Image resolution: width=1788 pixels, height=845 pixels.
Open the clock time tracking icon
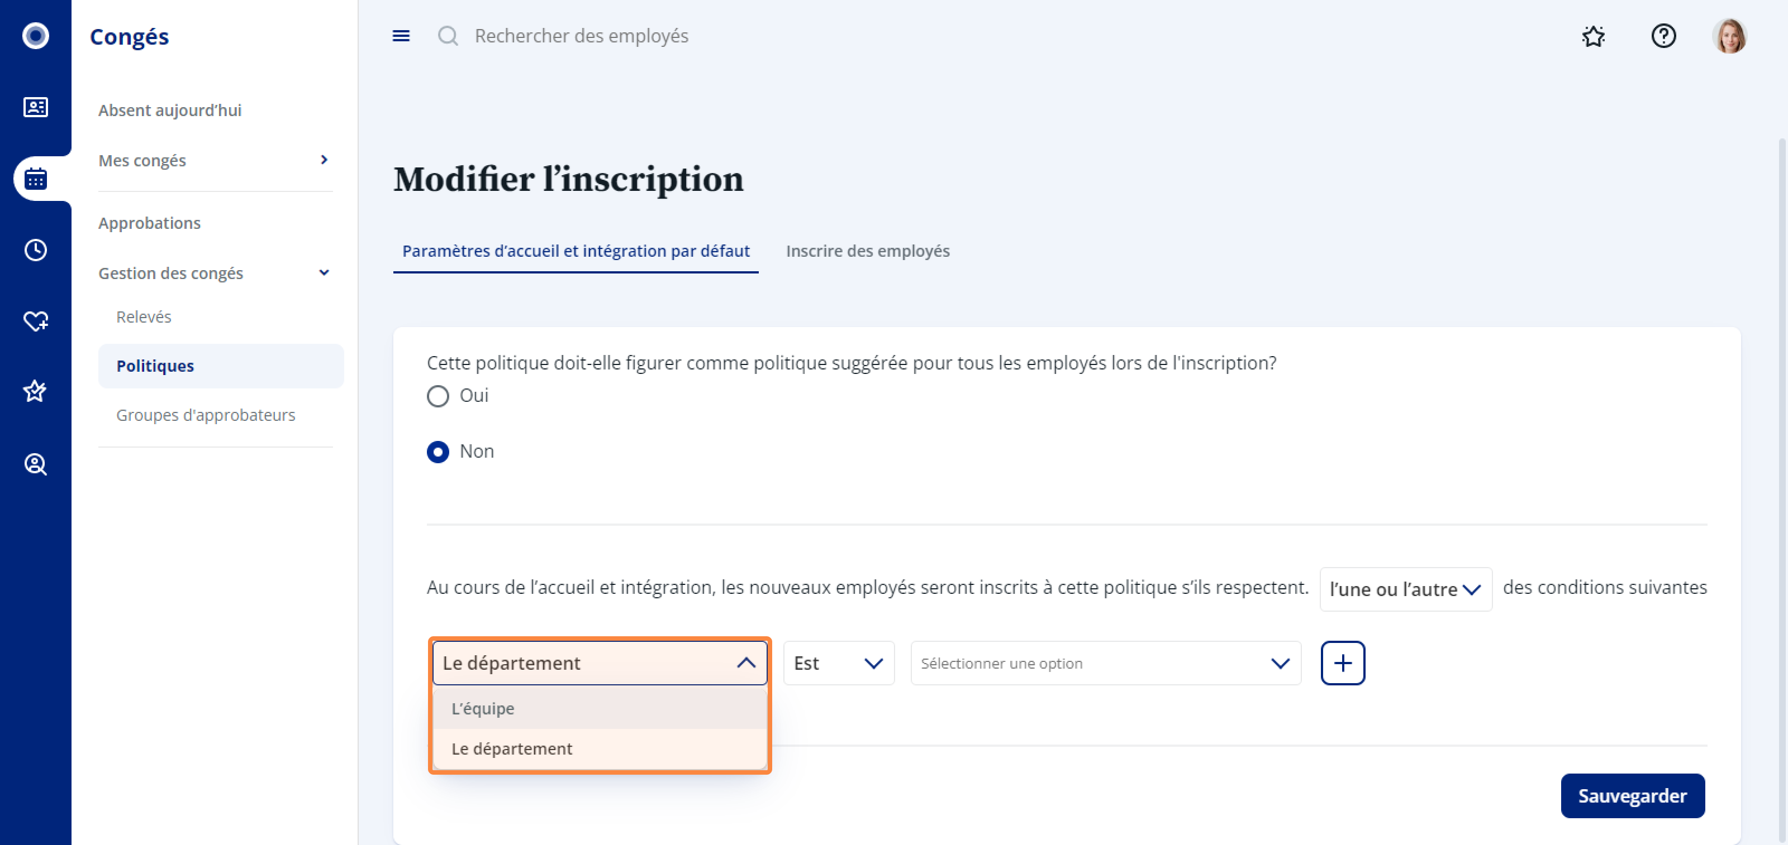click(x=35, y=250)
